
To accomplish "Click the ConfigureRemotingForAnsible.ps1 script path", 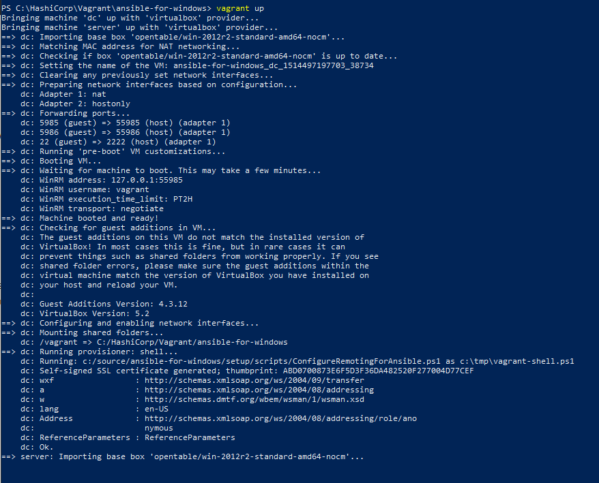I will (261, 361).
